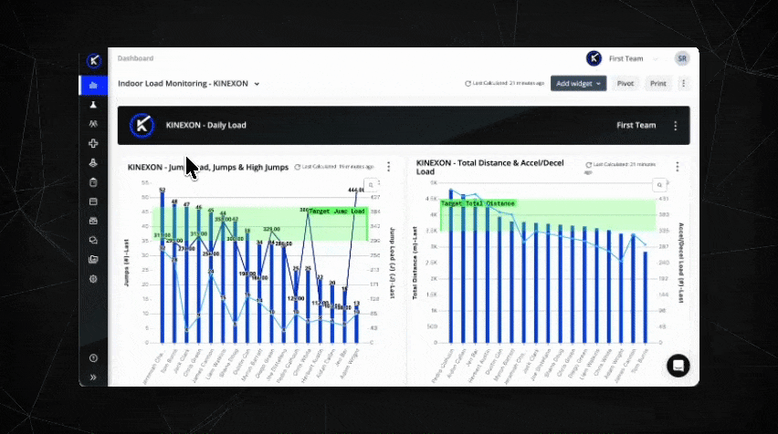Open the chat bubbles icon in sidebar
The image size is (778, 434).
click(93, 240)
